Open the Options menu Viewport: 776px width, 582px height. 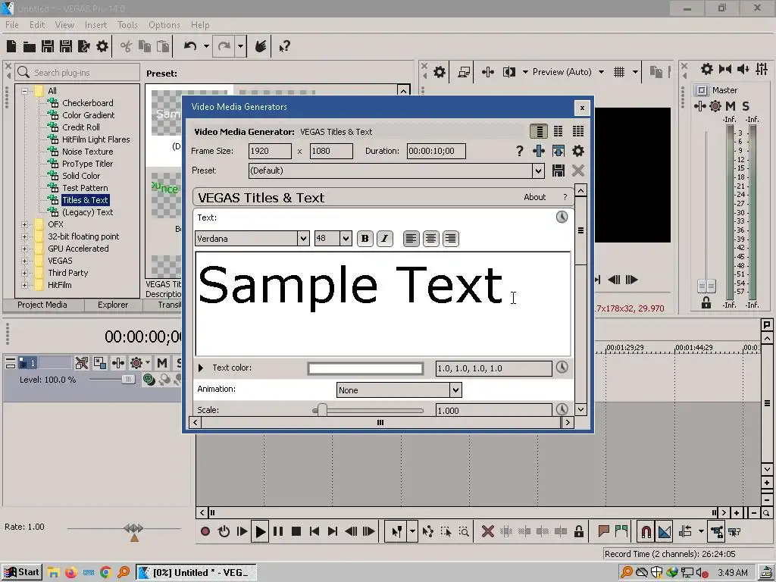pos(164,25)
